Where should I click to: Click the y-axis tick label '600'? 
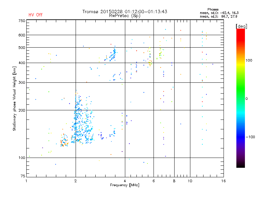pos(22,35)
